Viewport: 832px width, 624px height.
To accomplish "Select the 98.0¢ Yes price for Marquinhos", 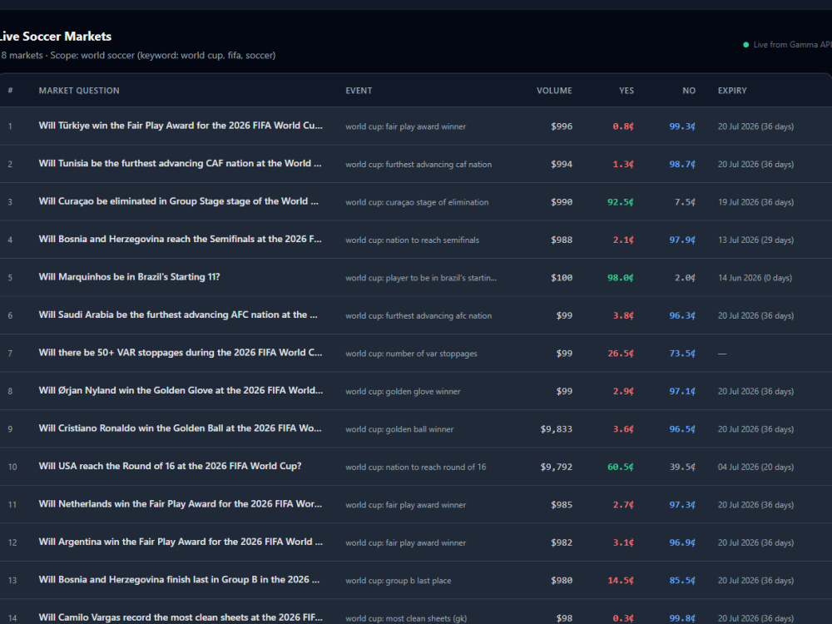I will (x=621, y=278).
